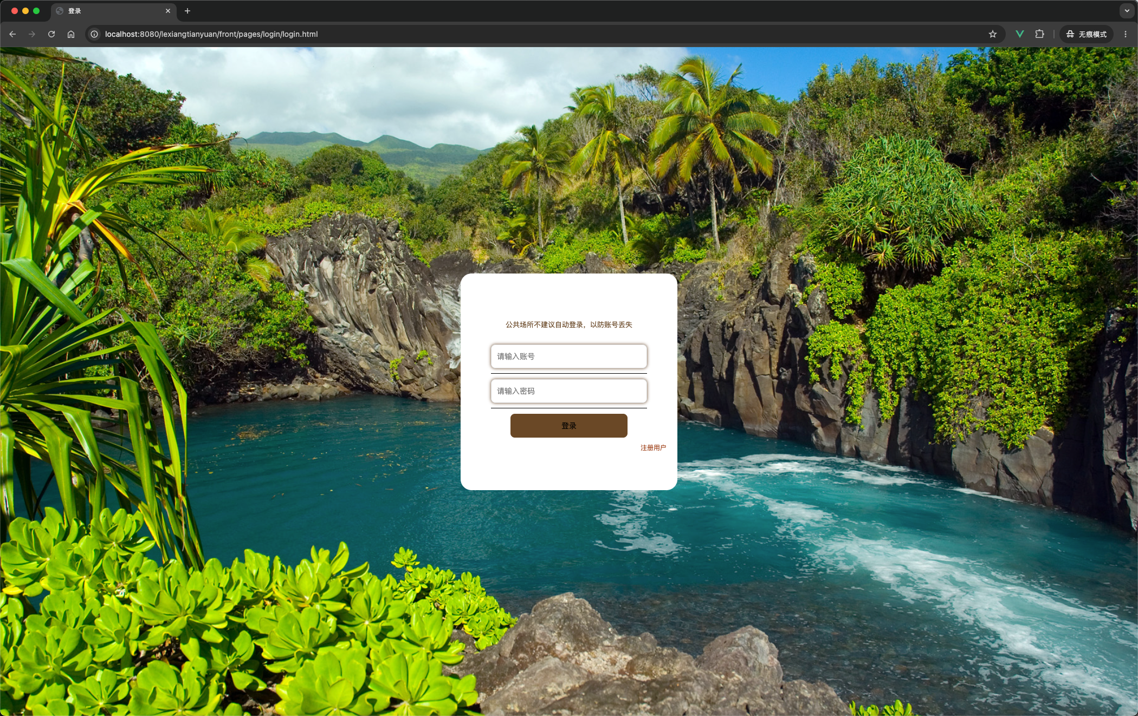The width and height of the screenshot is (1138, 716).
Task: Click the brown 登录 button
Action: tap(569, 426)
